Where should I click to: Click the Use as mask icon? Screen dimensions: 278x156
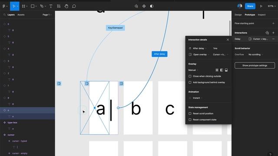point(152,6)
